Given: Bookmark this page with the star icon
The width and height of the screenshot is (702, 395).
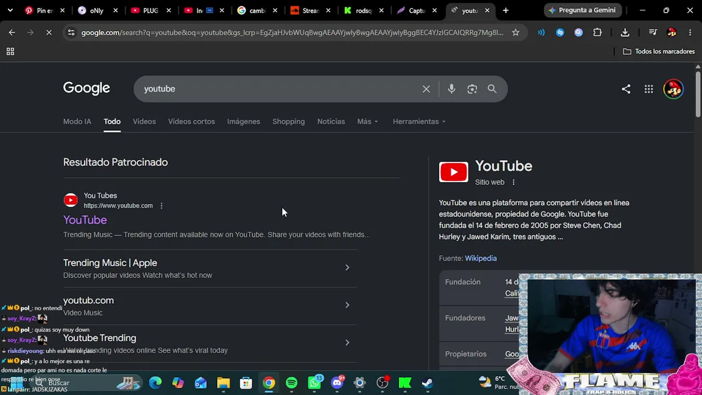Looking at the screenshot, I should pos(516,32).
